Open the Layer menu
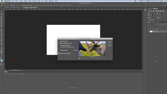The width and height of the screenshot is (167, 94). (x=25, y=1)
